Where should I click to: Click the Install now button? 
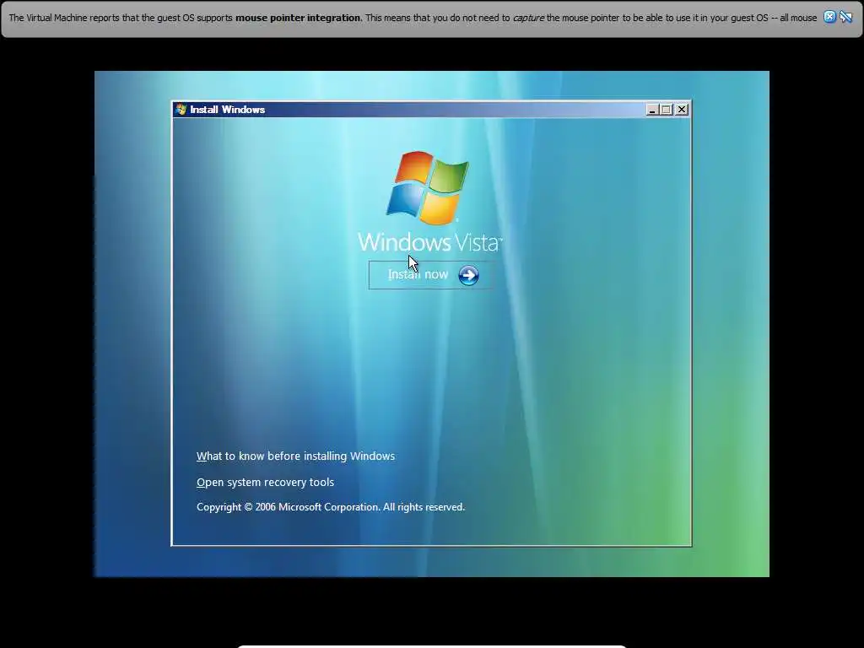(x=429, y=275)
